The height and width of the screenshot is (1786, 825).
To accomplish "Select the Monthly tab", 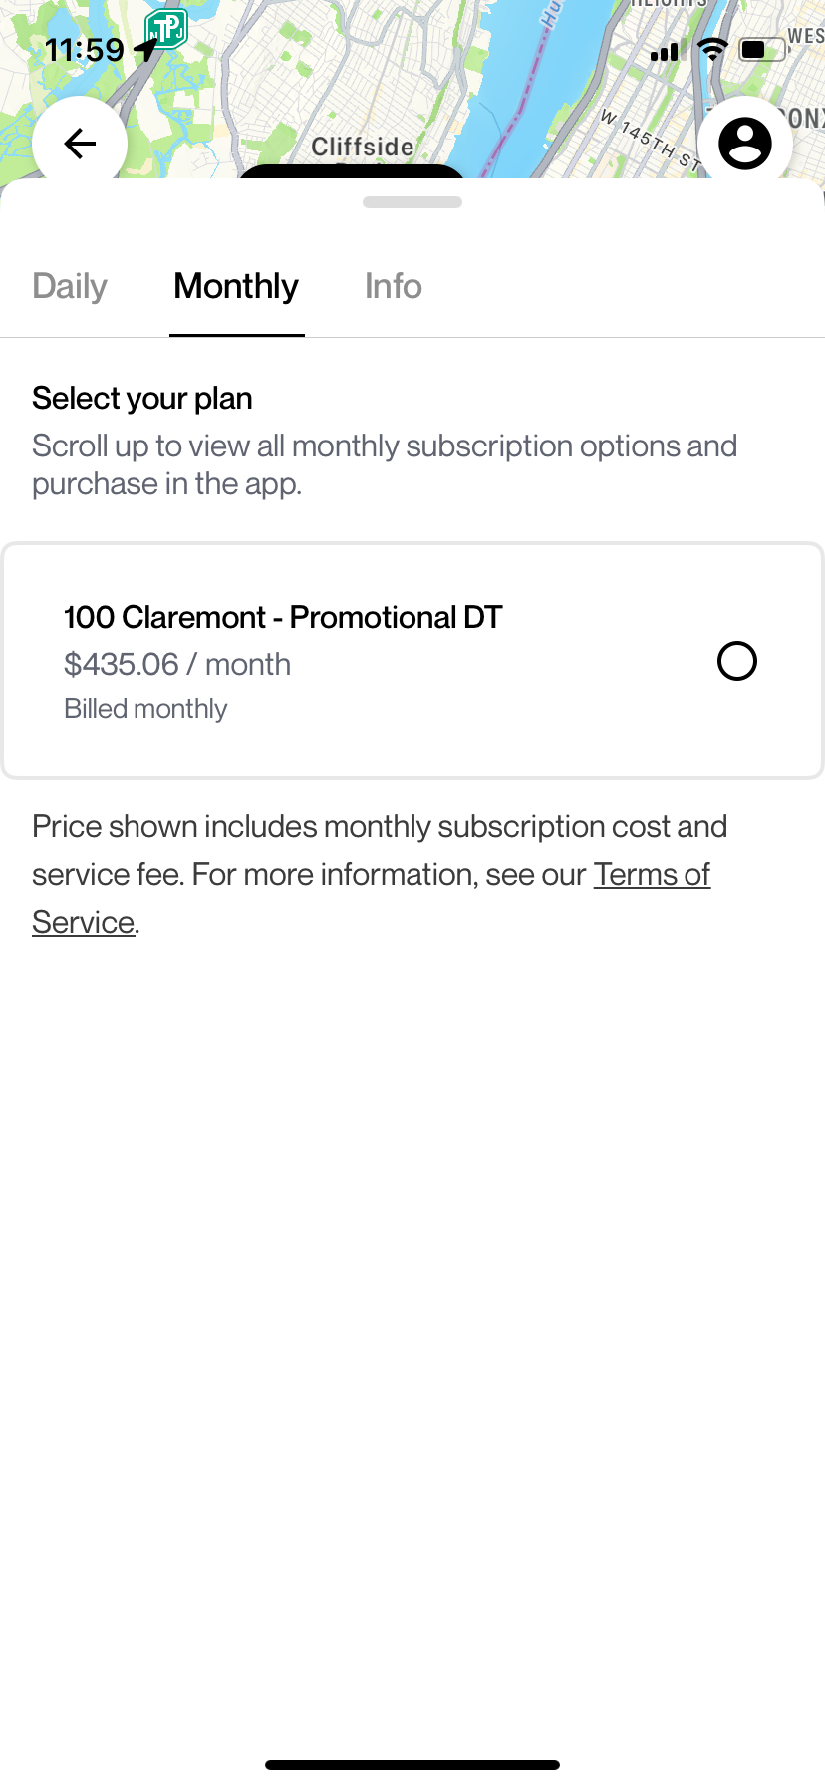I will click(236, 287).
